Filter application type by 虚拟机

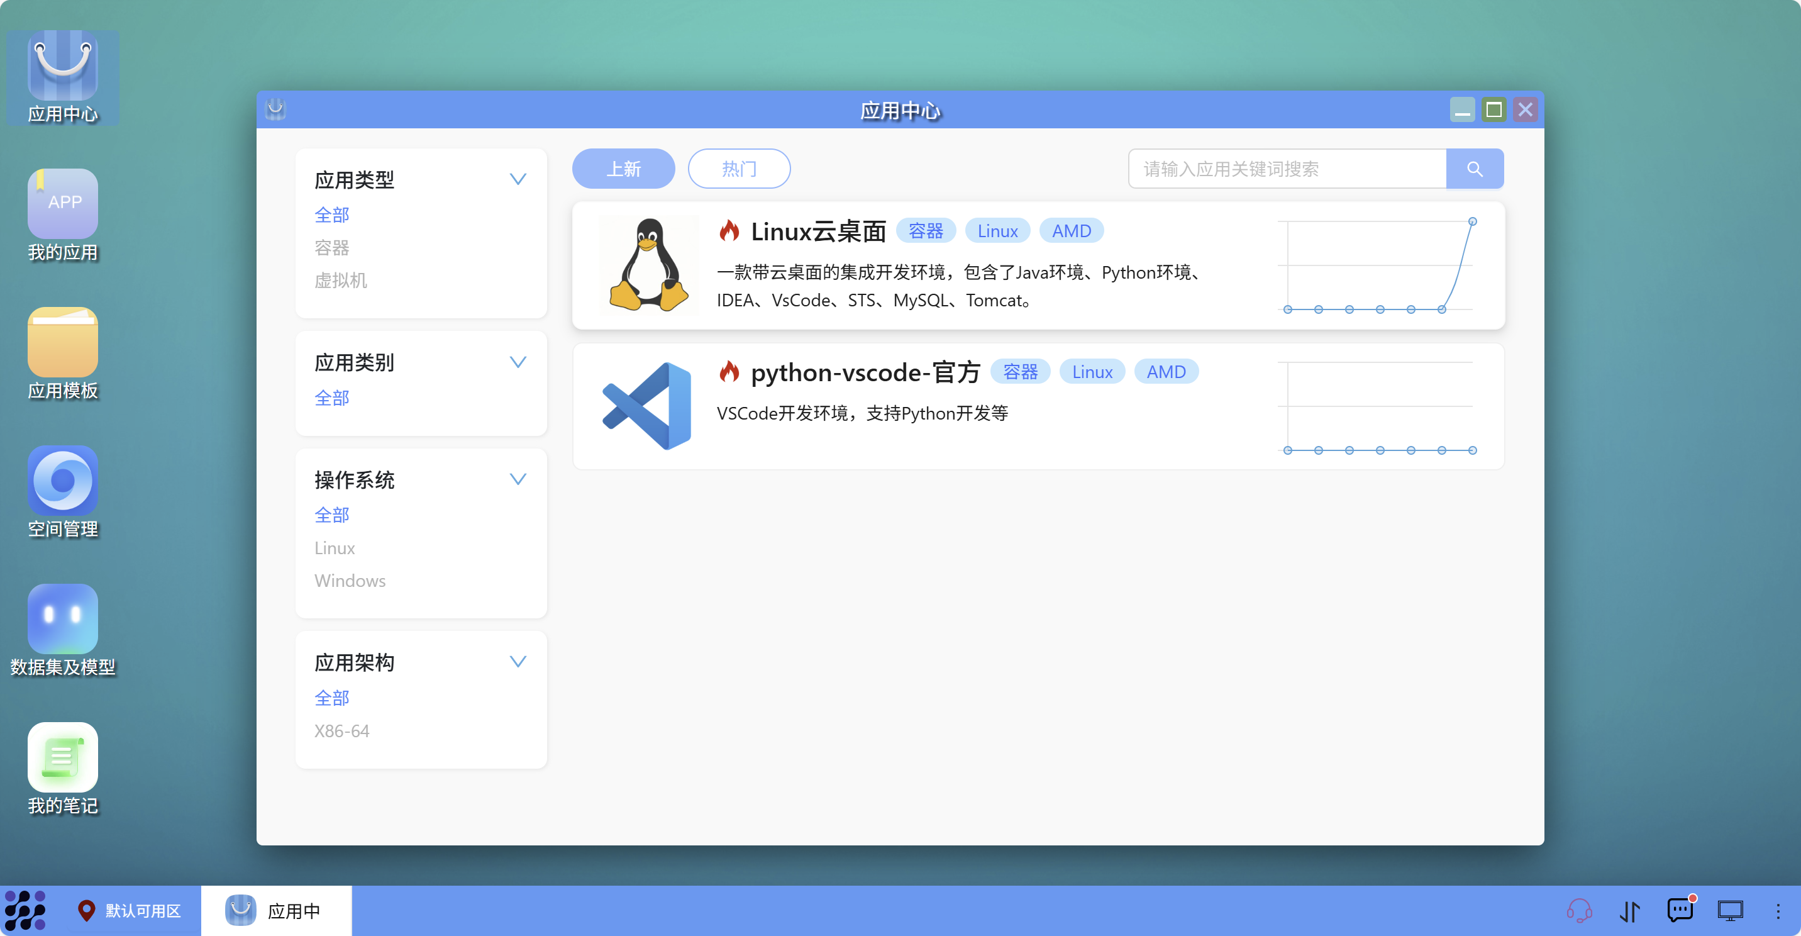point(340,281)
